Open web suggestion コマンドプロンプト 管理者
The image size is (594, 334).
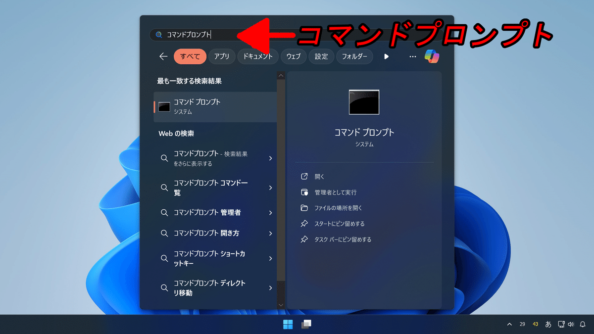pos(215,212)
